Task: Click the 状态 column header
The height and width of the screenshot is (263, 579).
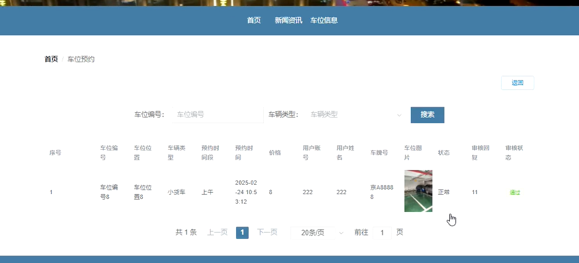Action: click(x=444, y=153)
